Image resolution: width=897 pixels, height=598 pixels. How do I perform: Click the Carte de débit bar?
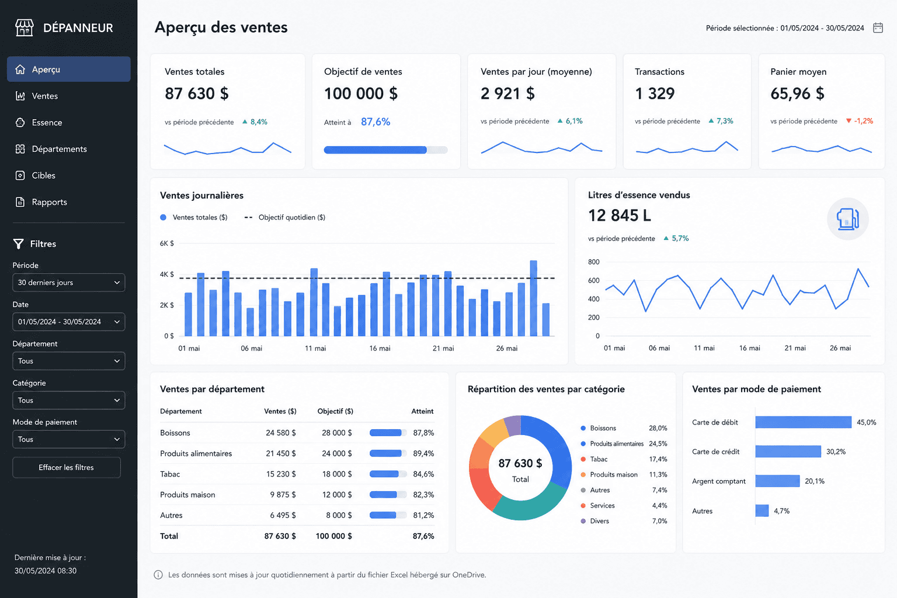(804, 422)
